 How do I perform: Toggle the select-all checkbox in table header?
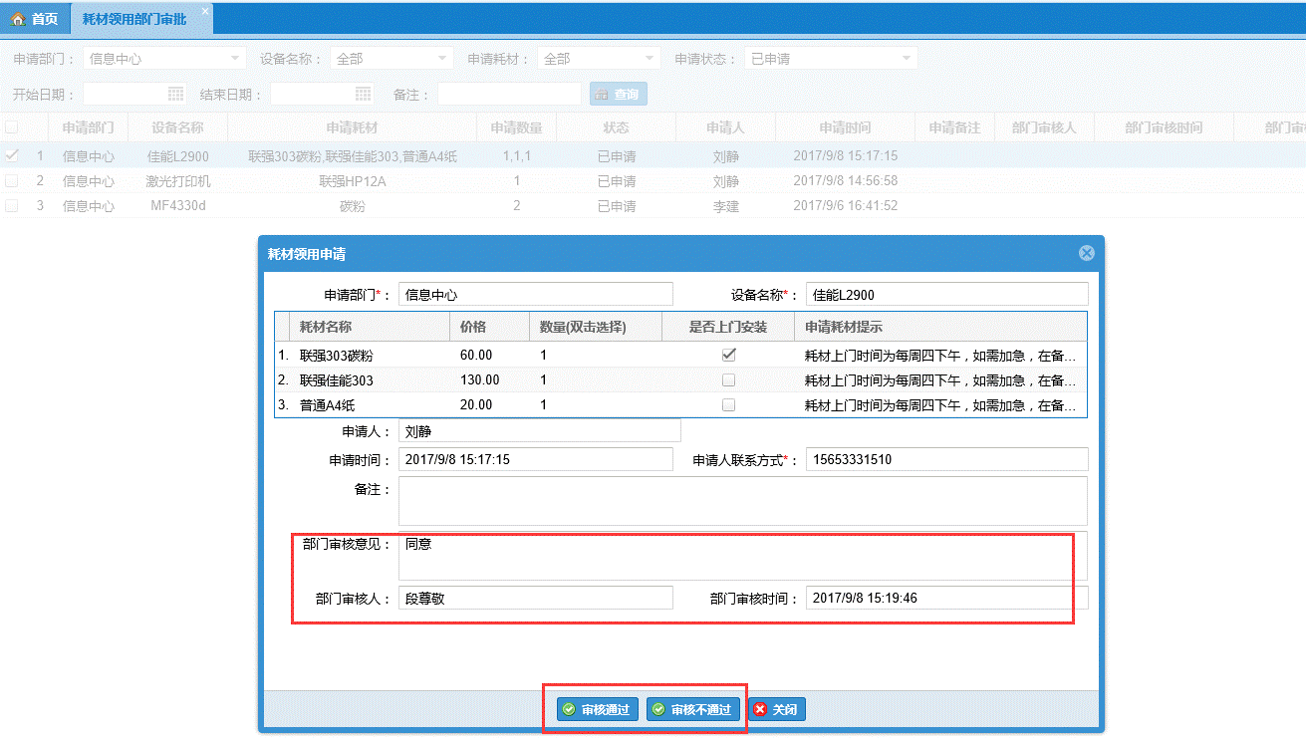tap(11, 127)
